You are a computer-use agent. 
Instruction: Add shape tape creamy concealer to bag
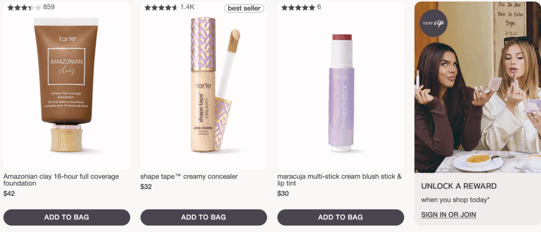point(203,217)
